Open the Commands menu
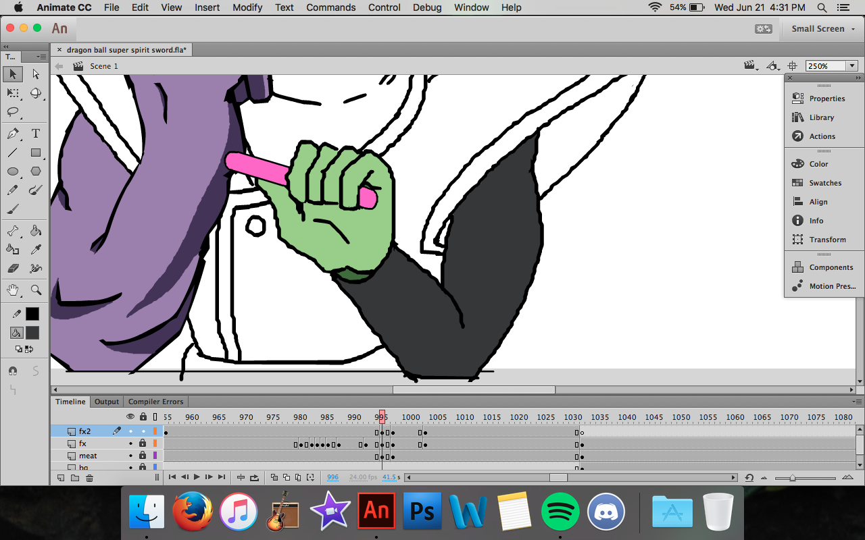 330,7
